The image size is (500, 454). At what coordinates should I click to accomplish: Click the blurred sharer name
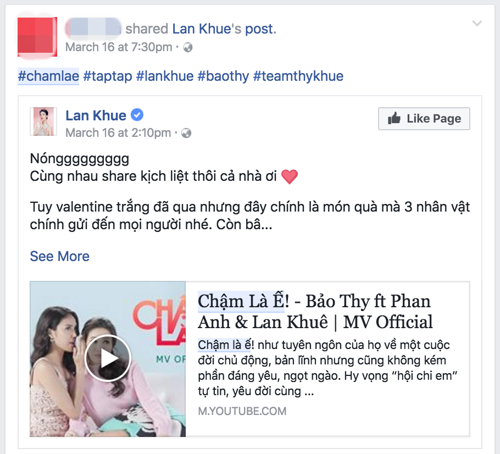(93, 29)
